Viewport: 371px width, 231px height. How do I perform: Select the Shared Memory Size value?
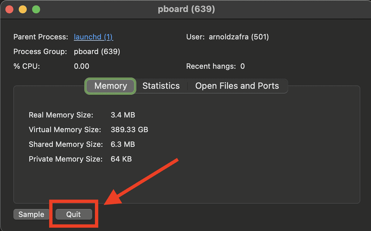[x=123, y=144]
